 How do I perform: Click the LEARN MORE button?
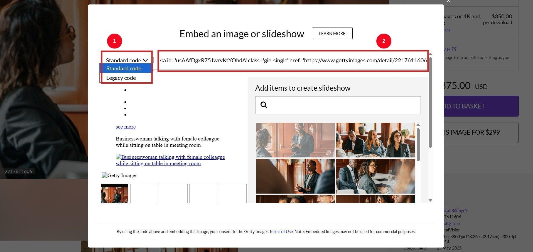click(332, 33)
